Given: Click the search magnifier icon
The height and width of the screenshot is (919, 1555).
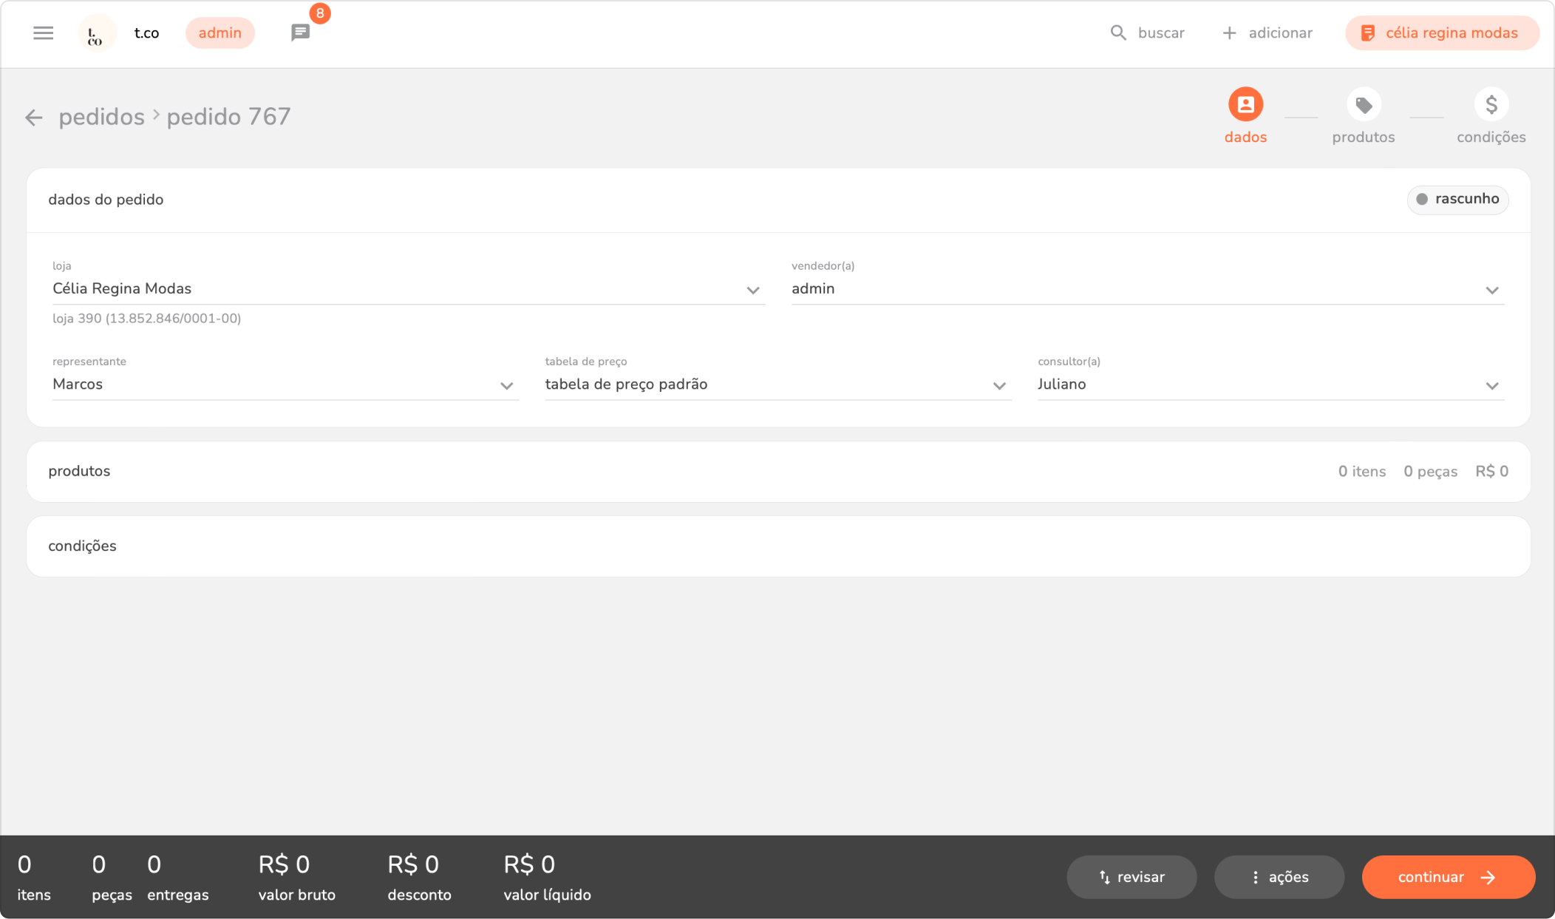Looking at the screenshot, I should [x=1118, y=33].
